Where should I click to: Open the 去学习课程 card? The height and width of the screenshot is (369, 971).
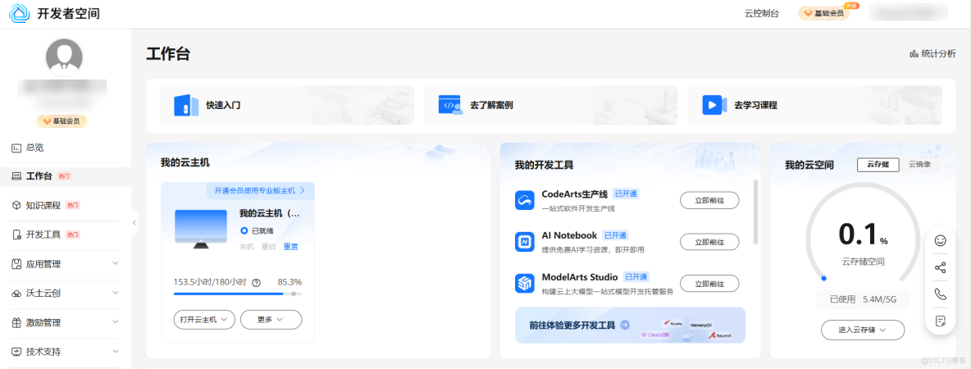[x=815, y=105]
